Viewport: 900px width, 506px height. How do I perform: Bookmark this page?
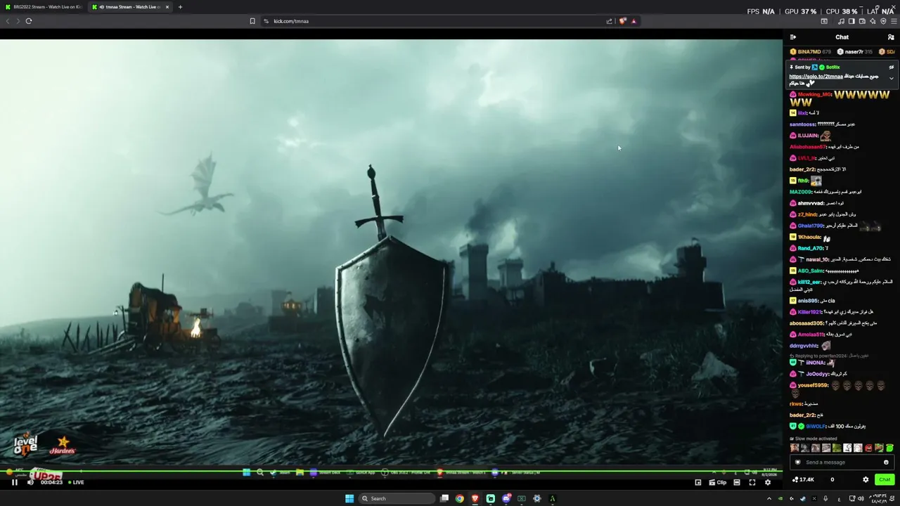click(252, 21)
